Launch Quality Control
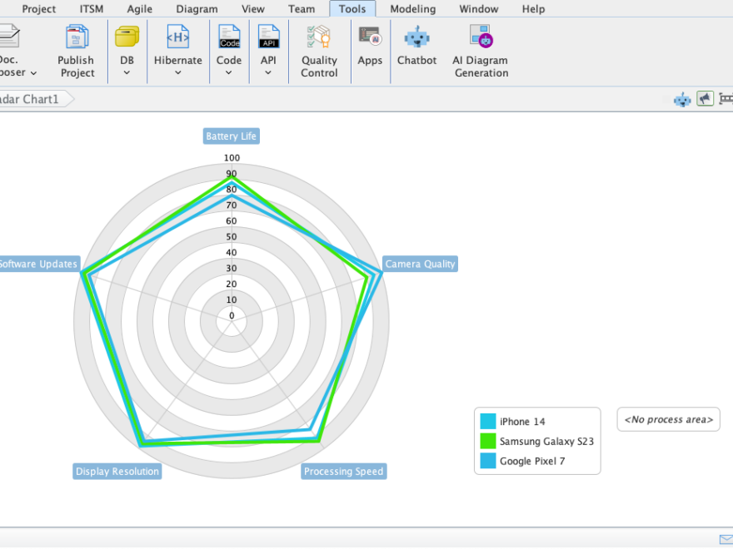733x549 pixels. (x=319, y=50)
